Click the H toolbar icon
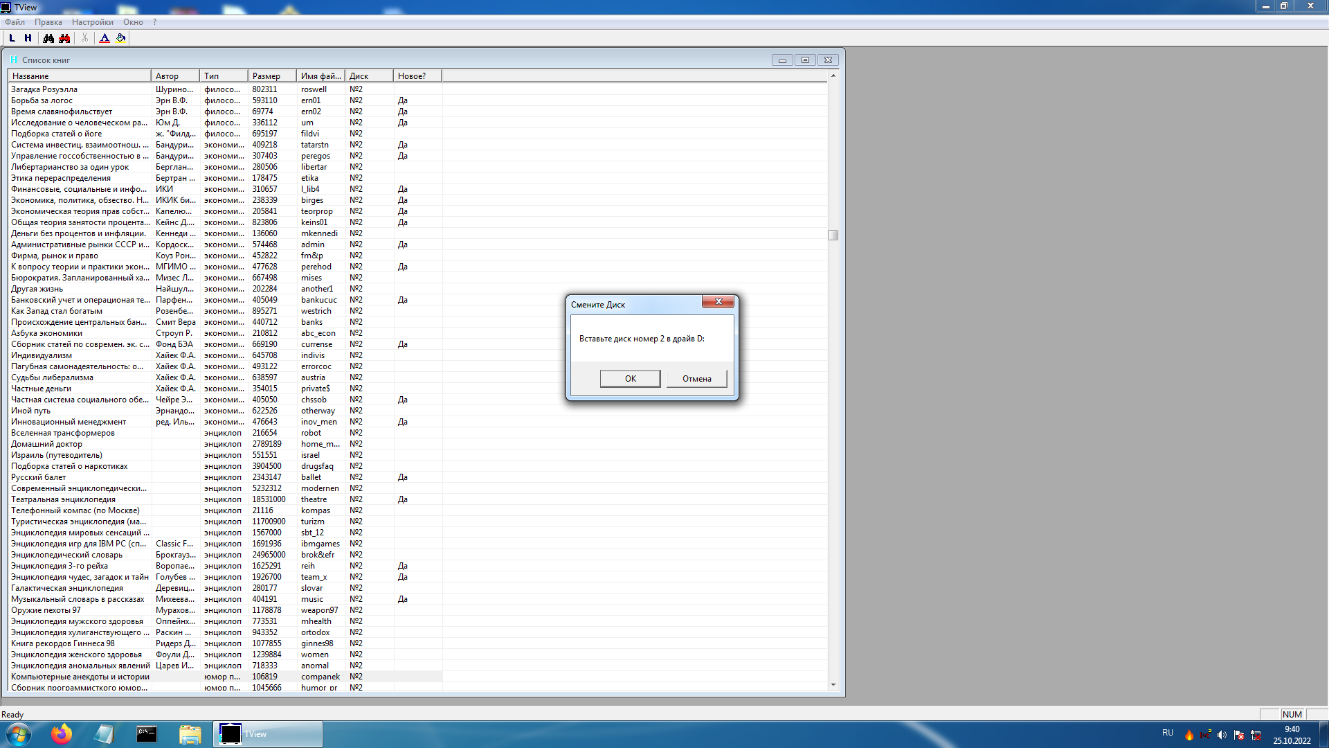This screenshot has height=748, width=1329. 28,38
